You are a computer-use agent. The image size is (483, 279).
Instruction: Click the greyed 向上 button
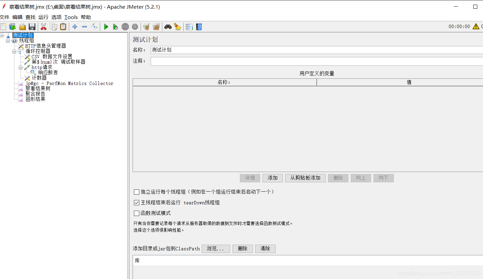click(x=361, y=178)
